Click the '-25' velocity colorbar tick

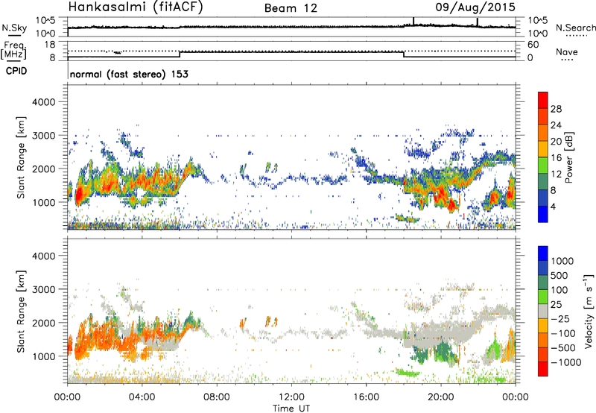tap(560, 319)
